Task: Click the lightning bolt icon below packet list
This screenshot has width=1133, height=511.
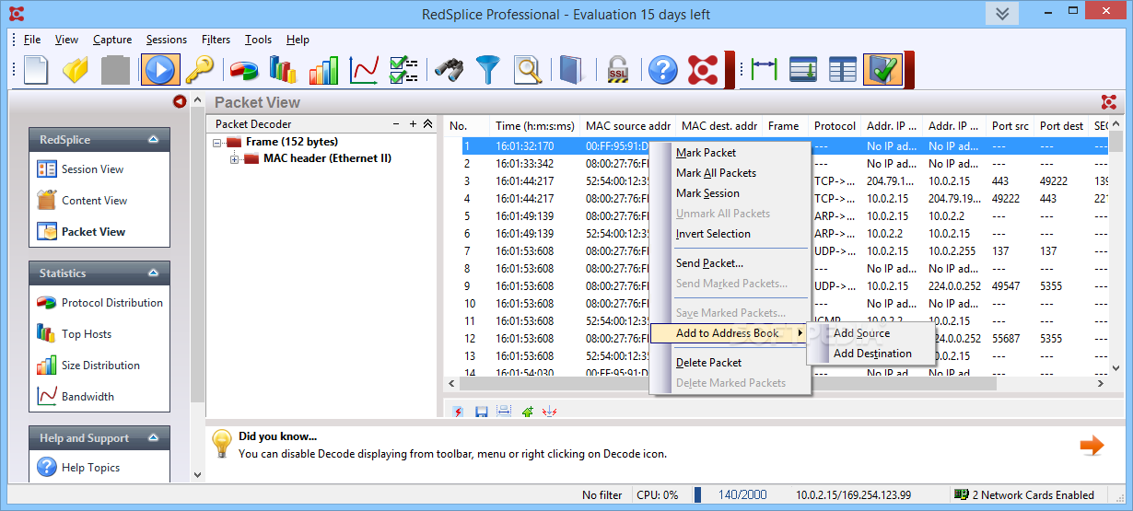Action: [x=458, y=412]
